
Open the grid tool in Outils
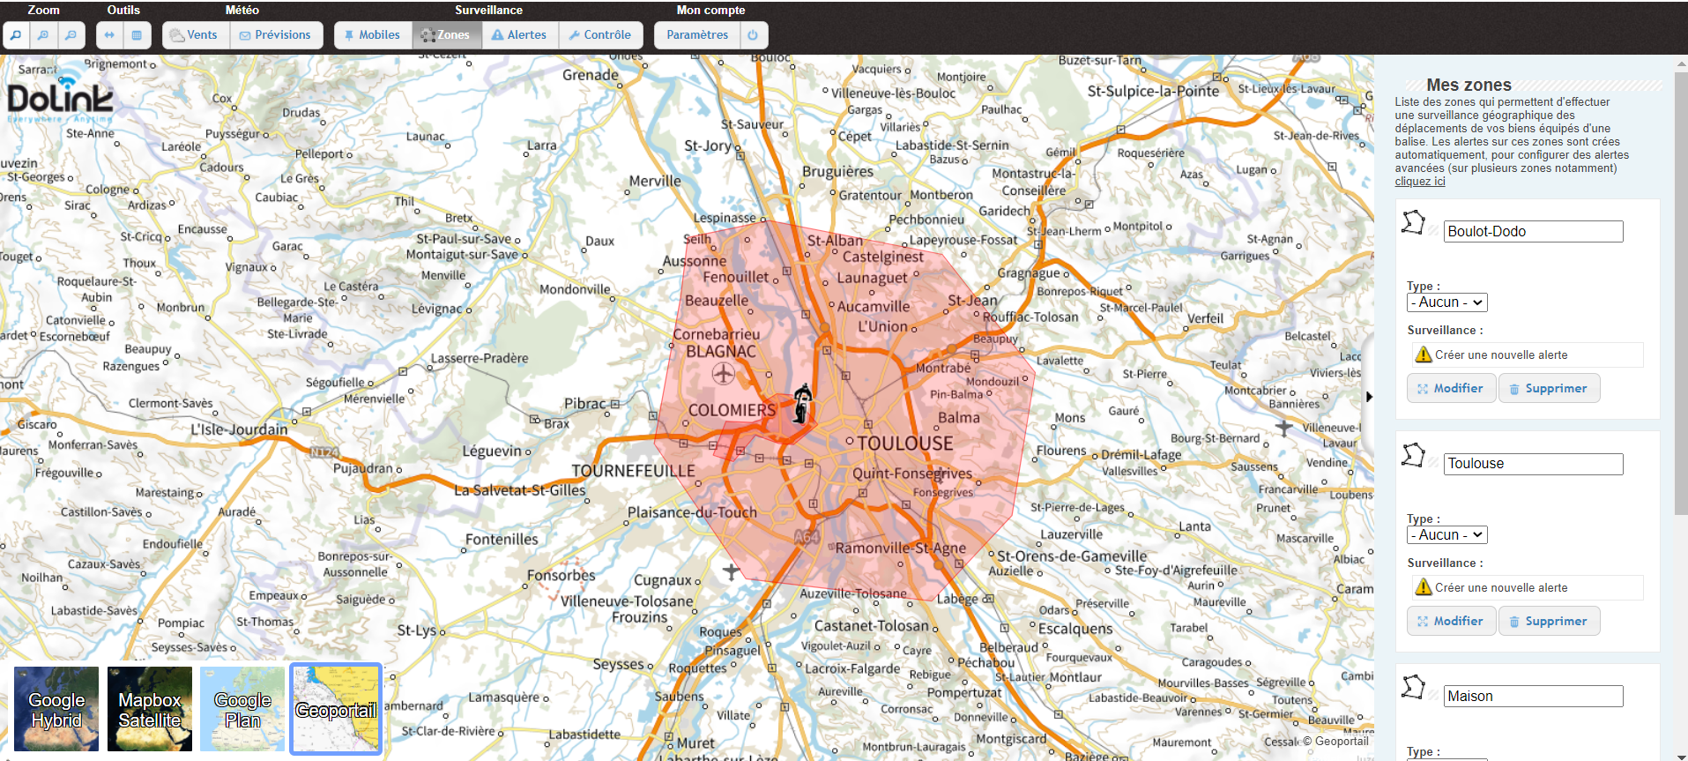coord(137,35)
